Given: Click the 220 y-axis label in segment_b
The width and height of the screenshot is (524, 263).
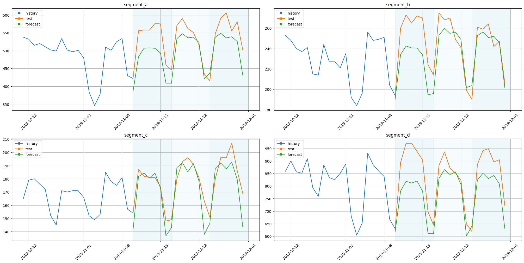Looking at the screenshot, I should pos(269,69).
